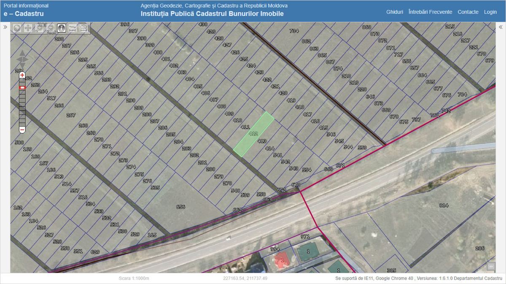The height and width of the screenshot is (284, 506).
Task: Click the red plus zoom-in button
Action: pyautogui.click(x=22, y=75)
